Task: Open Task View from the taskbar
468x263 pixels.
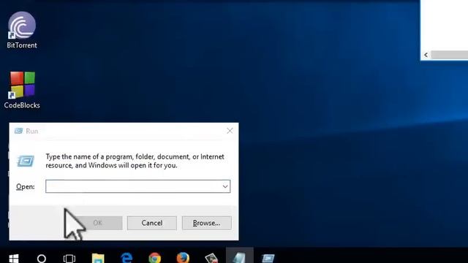Action: click(x=69, y=258)
